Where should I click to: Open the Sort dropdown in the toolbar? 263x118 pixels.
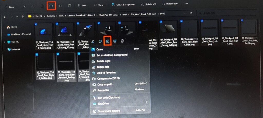click(x=82, y=5)
